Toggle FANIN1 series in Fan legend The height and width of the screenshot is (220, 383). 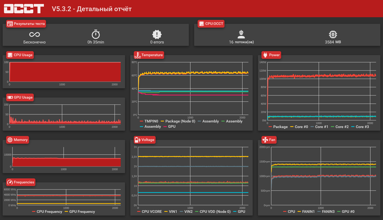tap(306, 212)
